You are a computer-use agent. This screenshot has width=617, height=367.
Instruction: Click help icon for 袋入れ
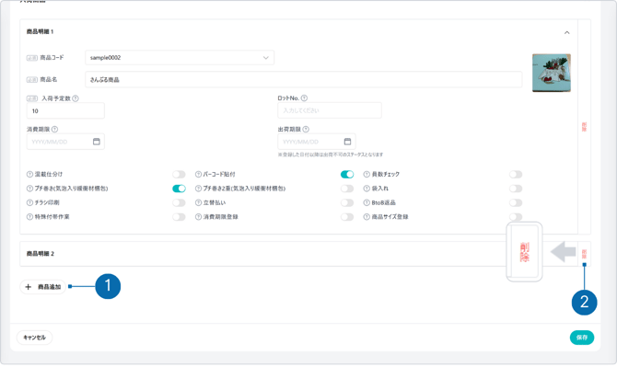367,189
